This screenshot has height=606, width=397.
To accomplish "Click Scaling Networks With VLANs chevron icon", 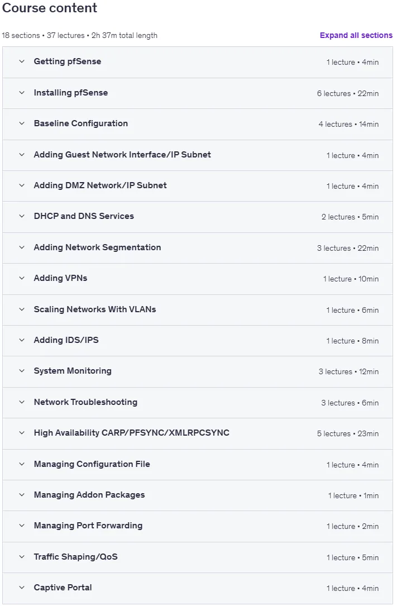I will [22, 309].
